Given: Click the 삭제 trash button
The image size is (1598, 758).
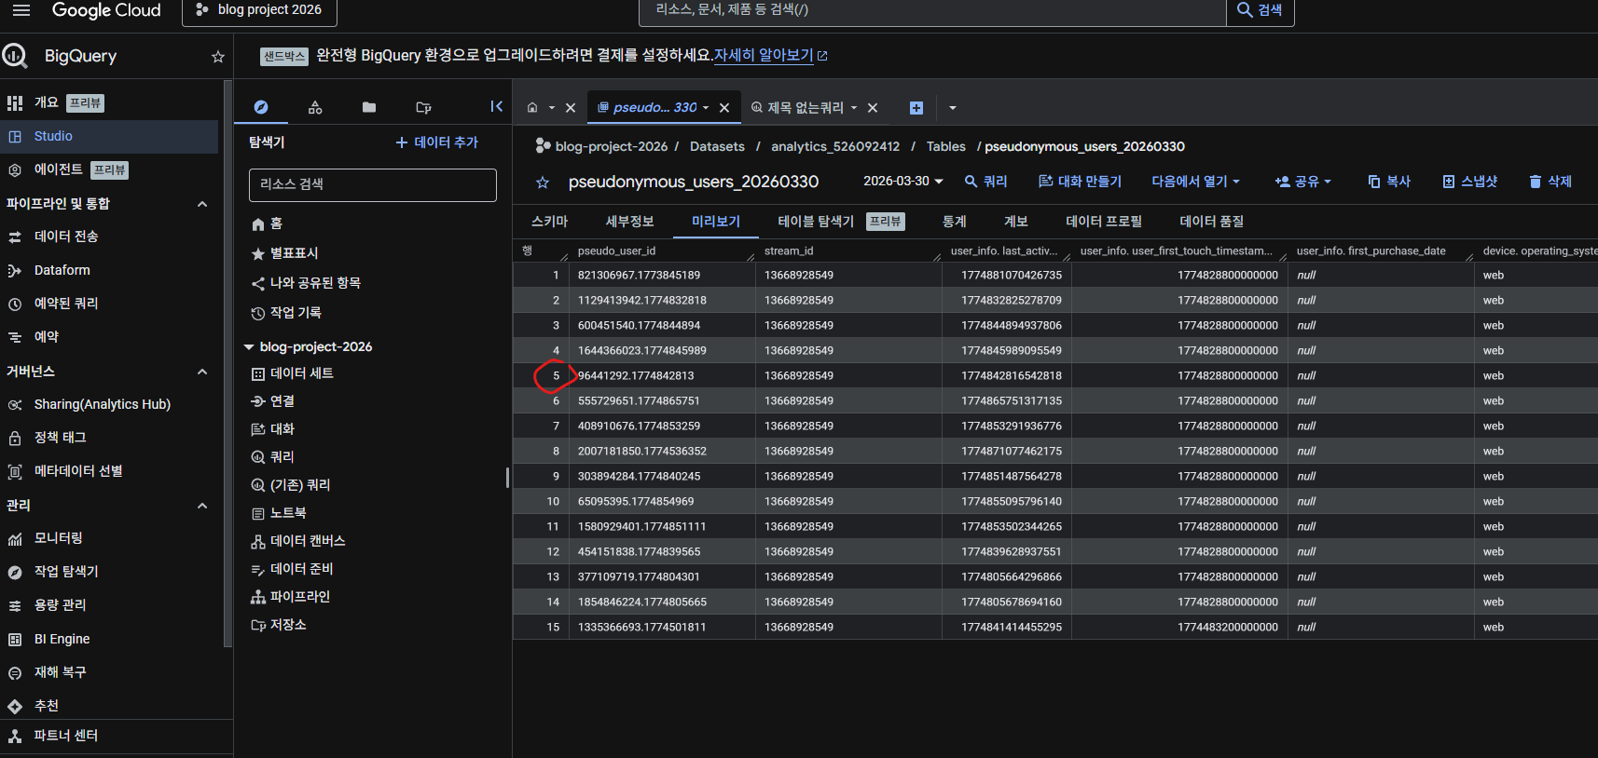Looking at the screenshot, I should pos(1550,182).
